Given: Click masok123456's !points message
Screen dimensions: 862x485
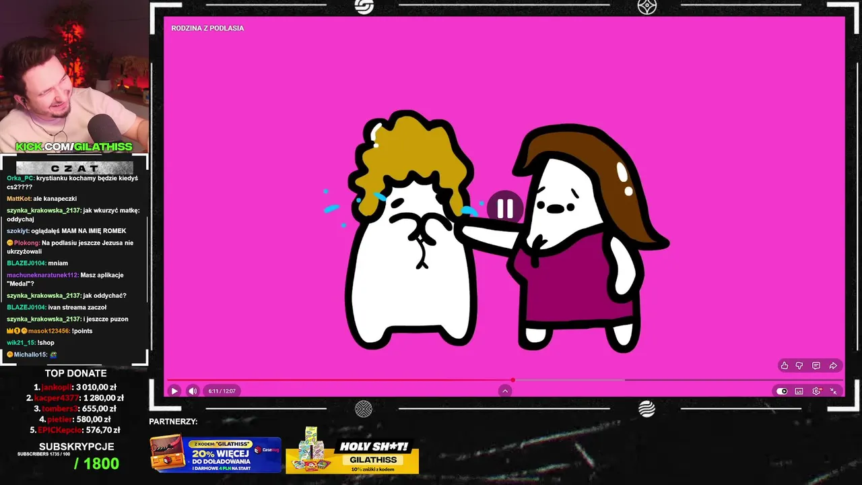Looking at the screenshot, I should [50, 331].
